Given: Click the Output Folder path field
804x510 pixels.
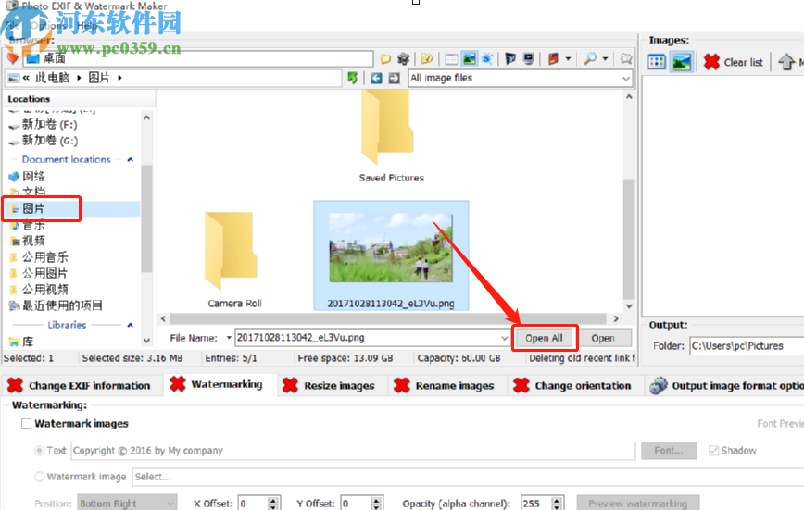Looking at the screenshot, I should [x=747, y=346].
